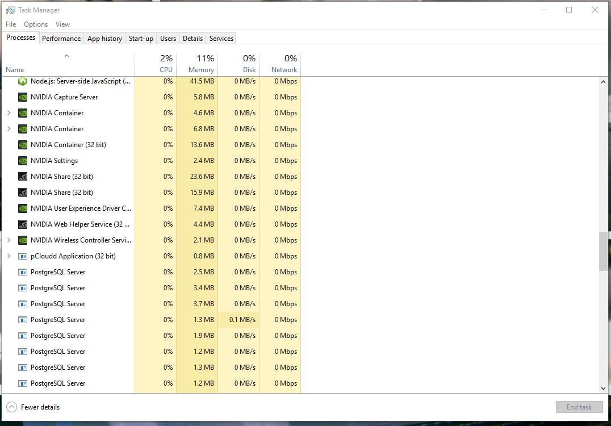The width and height of the screenshot is (611, 426).
Task: Collapse view with Fewer details
Action: [x=33, y=407]
